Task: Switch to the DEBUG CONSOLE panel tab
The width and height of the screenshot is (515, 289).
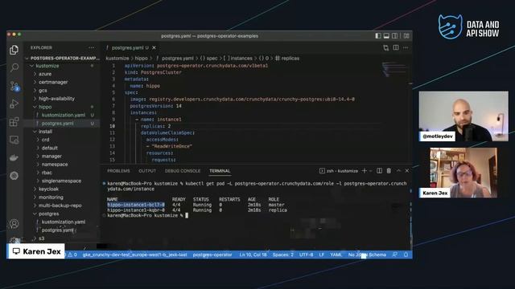Action: tap(183, 171)
